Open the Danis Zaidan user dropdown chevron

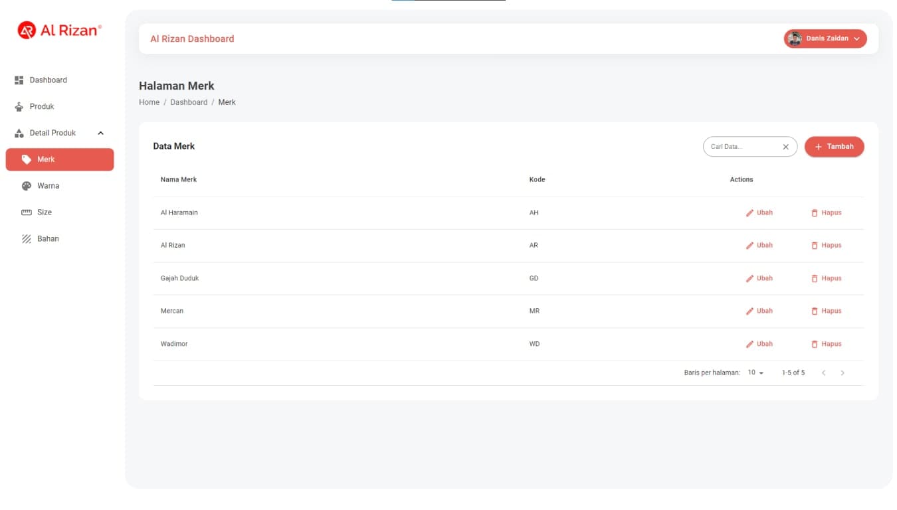[x=856, y=39]
